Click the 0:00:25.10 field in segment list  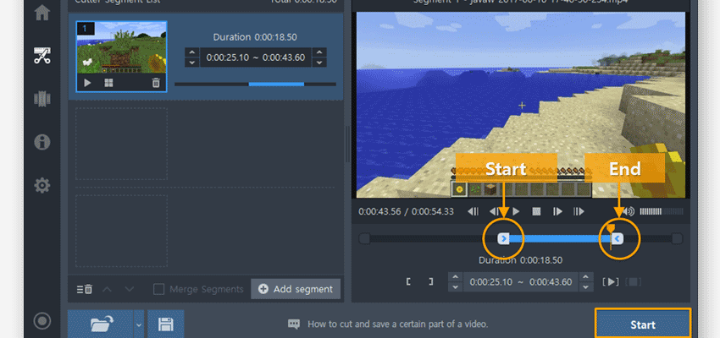click(x=226, y=57)
